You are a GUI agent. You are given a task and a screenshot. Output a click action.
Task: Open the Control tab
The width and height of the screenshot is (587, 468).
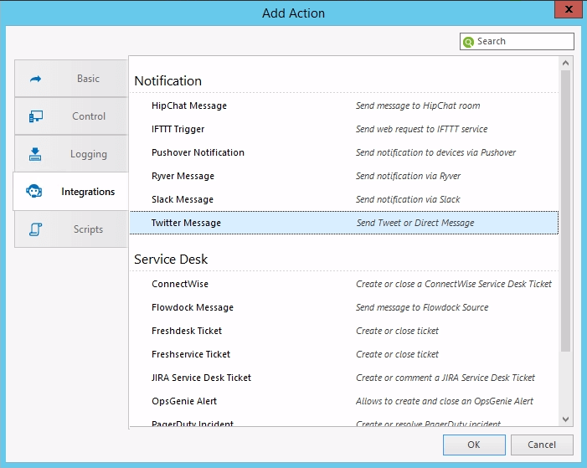coord(71,116)
